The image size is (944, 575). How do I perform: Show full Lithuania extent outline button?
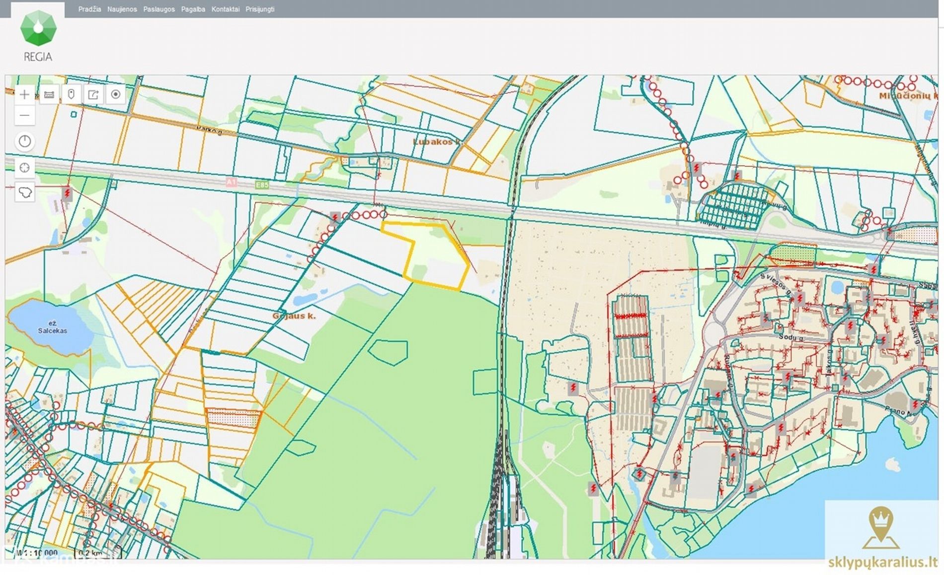point(25,192)
